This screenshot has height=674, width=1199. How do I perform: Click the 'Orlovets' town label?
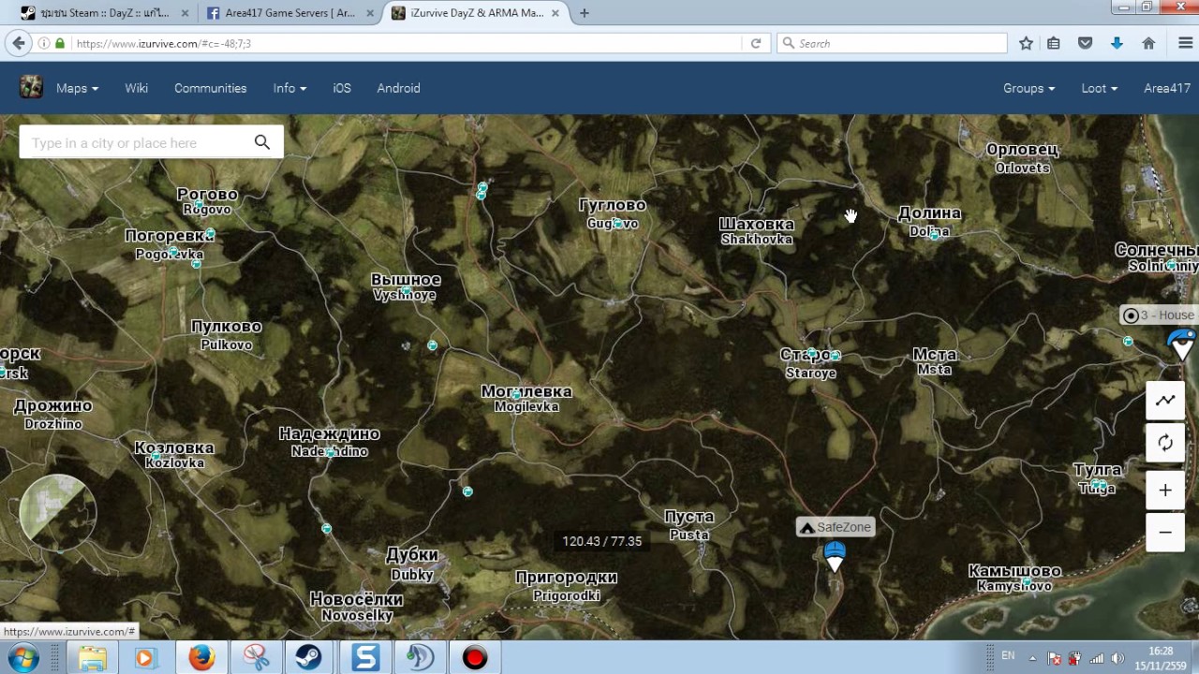[x=1022, y=168]
